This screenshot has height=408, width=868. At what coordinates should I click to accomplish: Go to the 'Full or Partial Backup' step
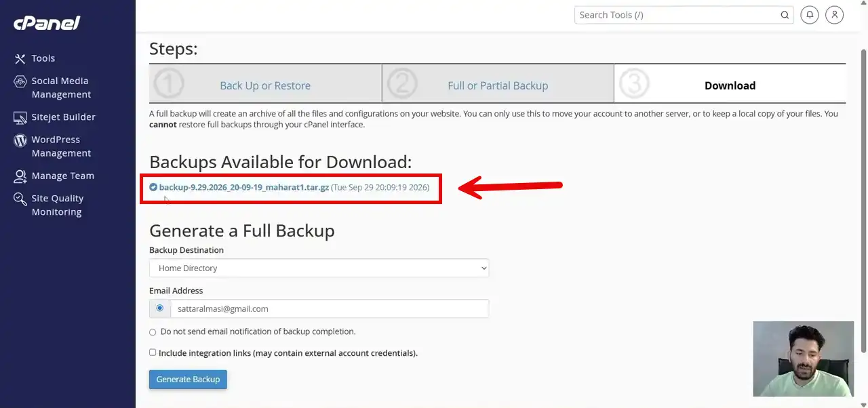(x=498, y=86)
